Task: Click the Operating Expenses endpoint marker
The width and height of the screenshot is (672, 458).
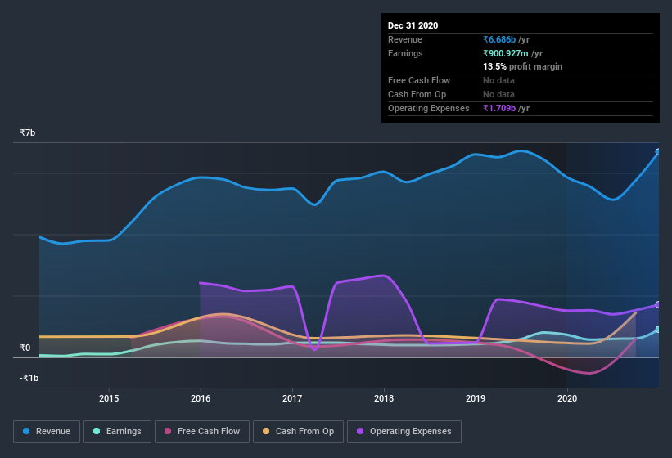Action: pyautogui.click(x=658, y=305)
